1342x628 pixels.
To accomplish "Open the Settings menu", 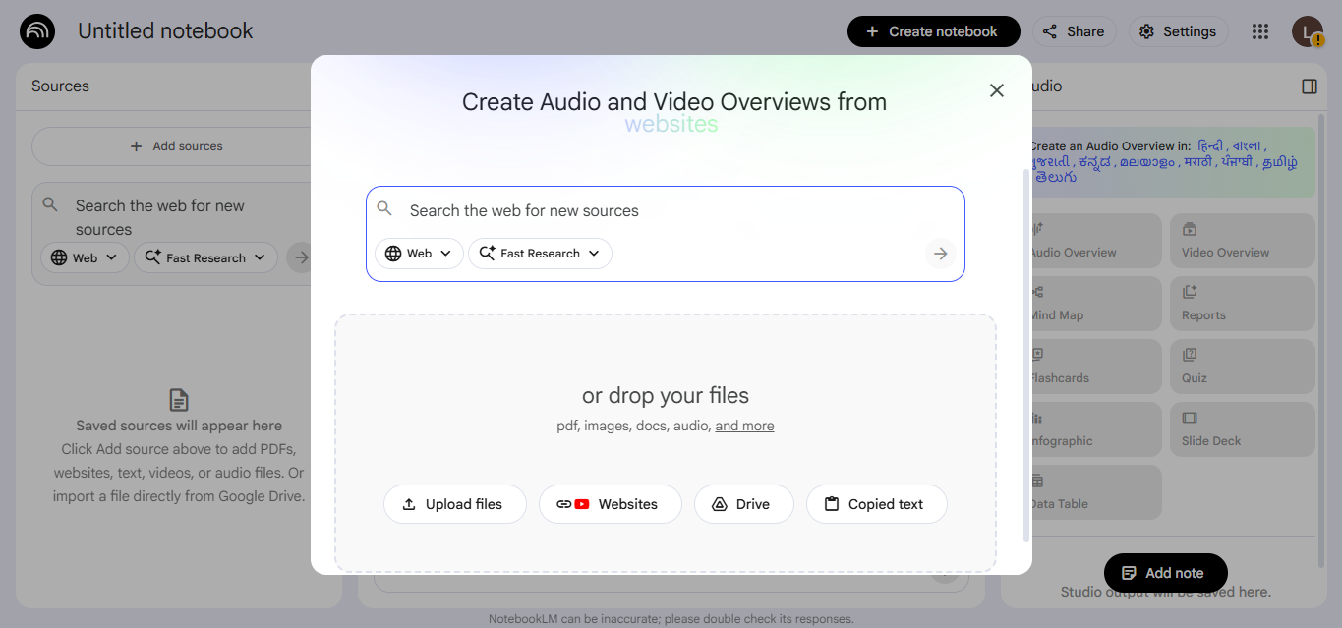I will 1178,30.
